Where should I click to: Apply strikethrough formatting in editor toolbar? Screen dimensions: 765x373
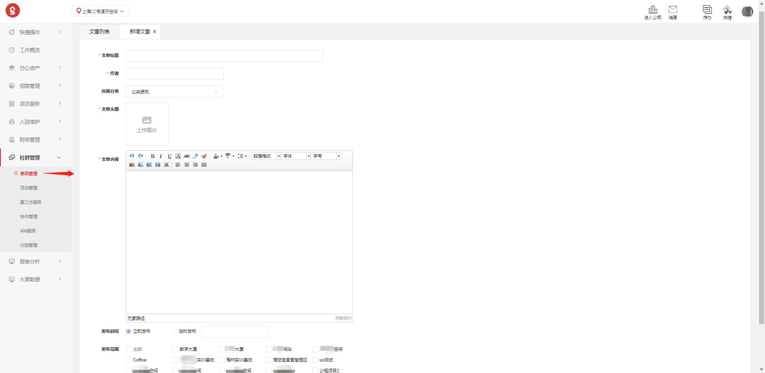pos(186,156)
